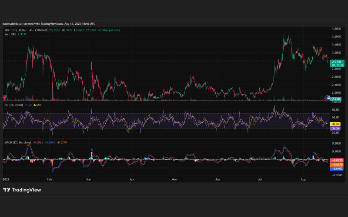Click MACD legend value -0.0125
This screenshot has height=217, width=348.
(x=38, y=142)
